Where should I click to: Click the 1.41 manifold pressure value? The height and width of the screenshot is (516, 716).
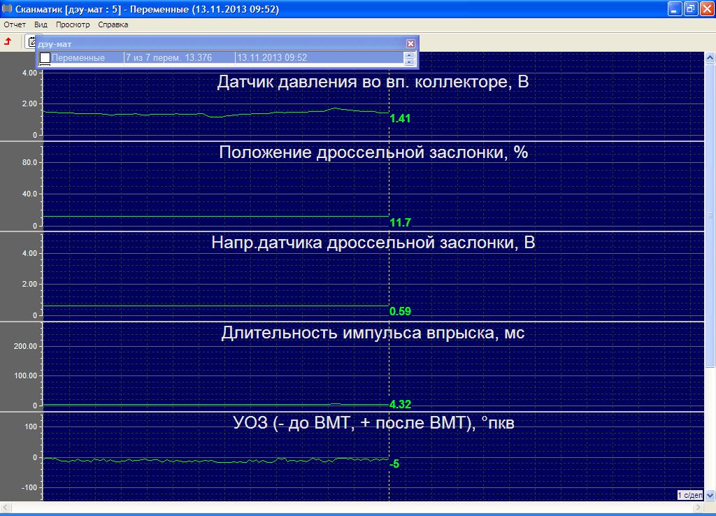(x=400, y=119)
